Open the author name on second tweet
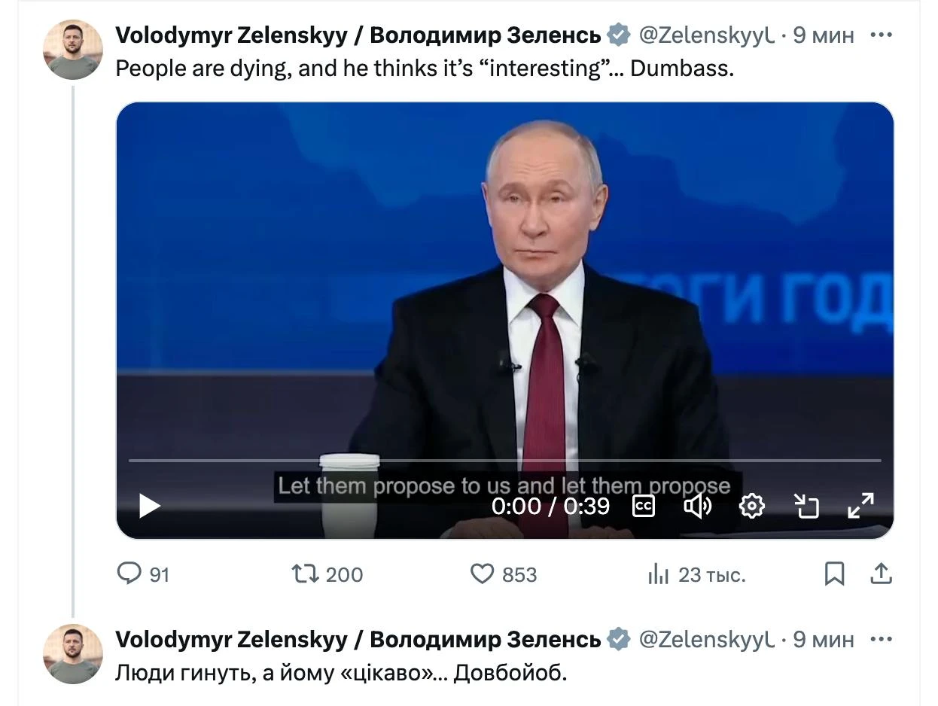The height and width of the screenshot is (706, 938). 358,640
